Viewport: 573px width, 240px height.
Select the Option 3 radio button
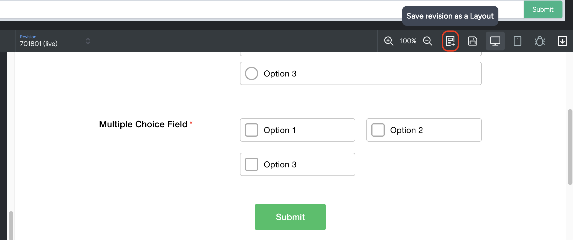pyautogui.click(x=252, y=73)
